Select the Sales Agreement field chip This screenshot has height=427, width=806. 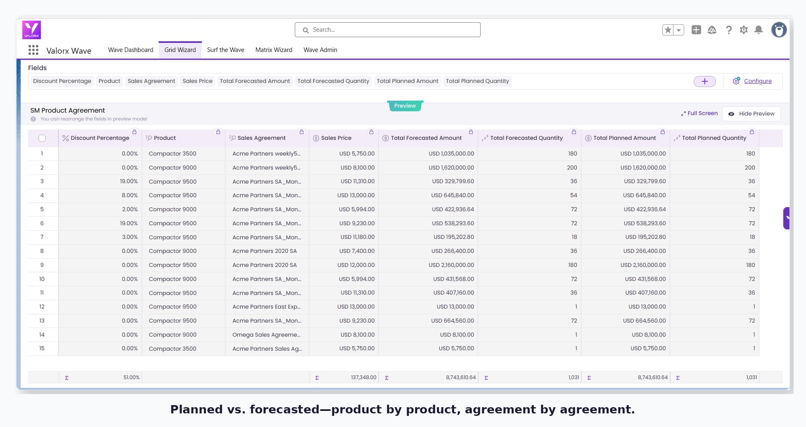coord(152,81)
